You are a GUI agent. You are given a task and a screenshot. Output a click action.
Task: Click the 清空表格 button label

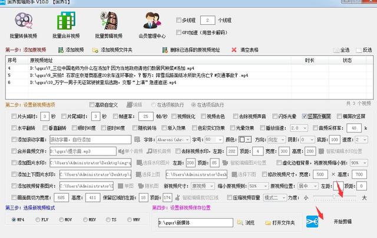(x=249, y=50)
